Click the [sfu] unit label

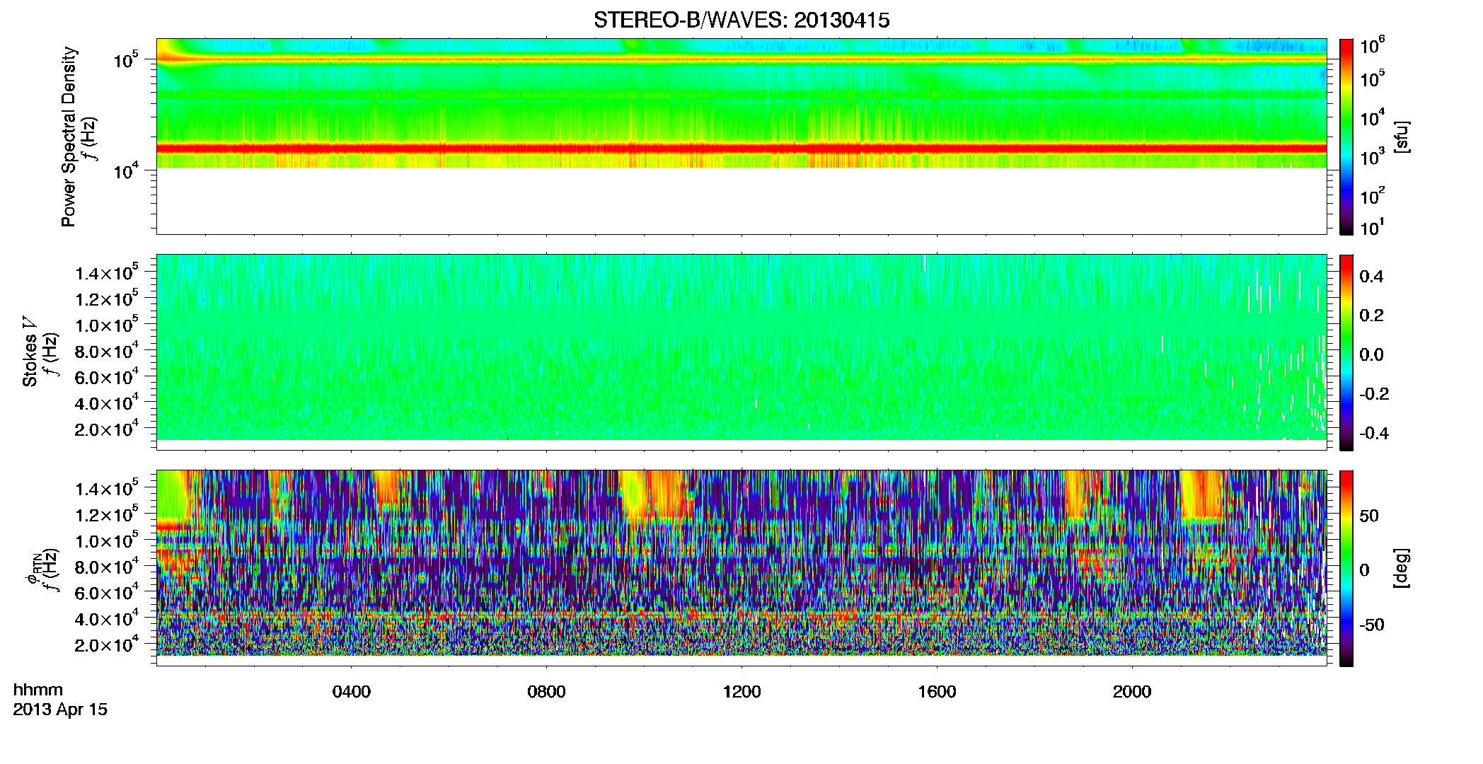click(1401, 137)
